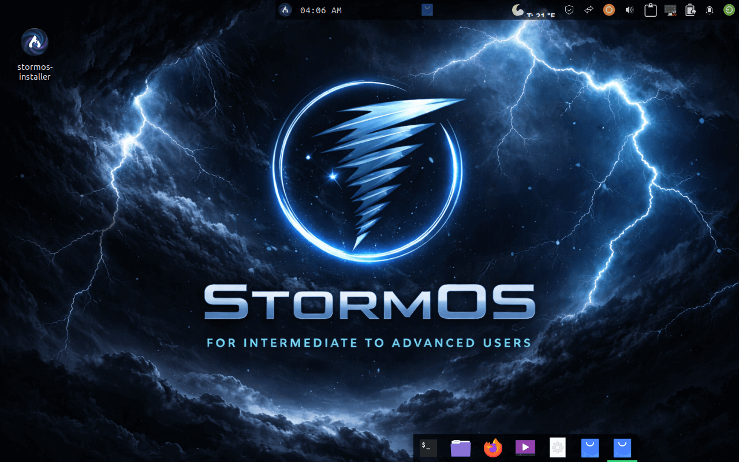This screenshot has height=462, width=739.
Task: Click the shield security icon in the panel
Action: [x=569, y=10]
